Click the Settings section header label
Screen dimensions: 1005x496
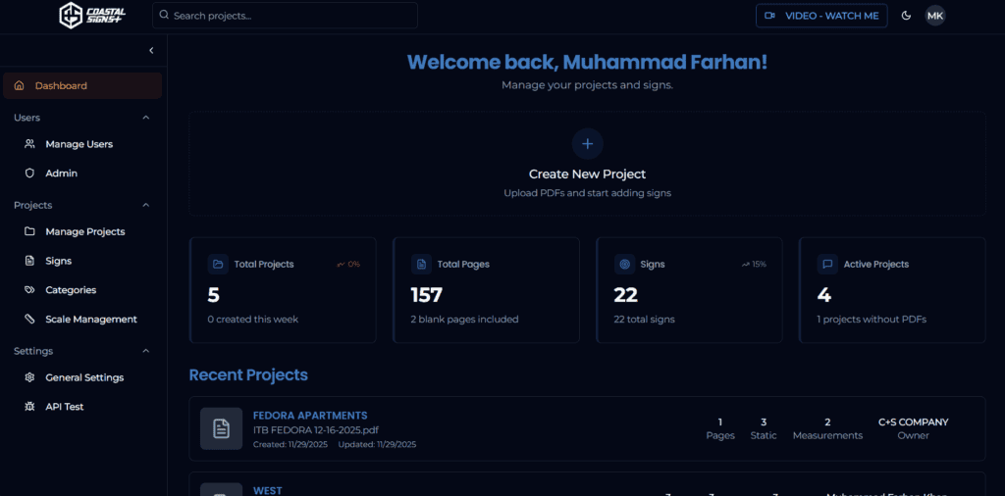point(33,351)
